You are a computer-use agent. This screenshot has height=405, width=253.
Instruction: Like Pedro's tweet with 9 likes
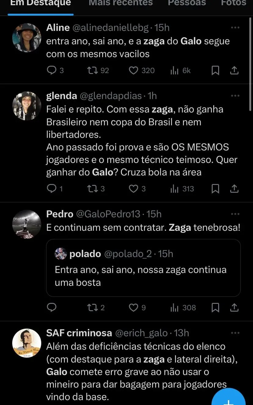pos(134,307)
